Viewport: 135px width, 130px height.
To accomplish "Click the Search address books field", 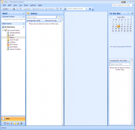I will [76, 9].
